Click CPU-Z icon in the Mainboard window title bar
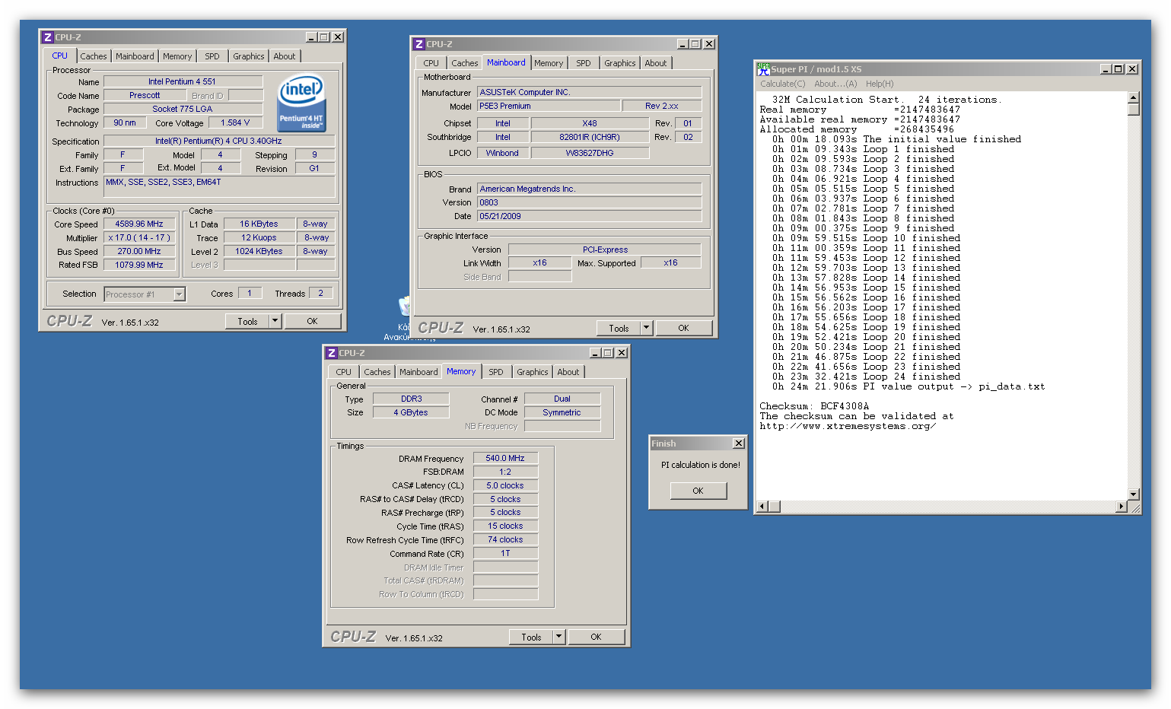1171x709 pixels. pos(418,44)
